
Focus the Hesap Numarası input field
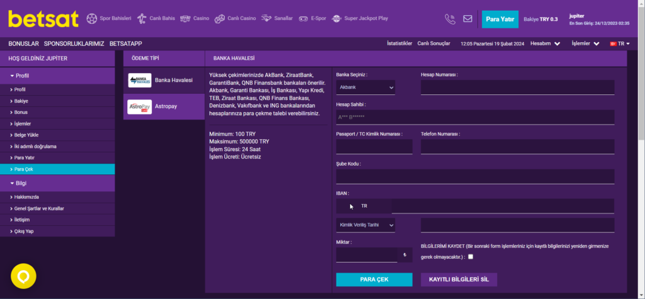518,87
